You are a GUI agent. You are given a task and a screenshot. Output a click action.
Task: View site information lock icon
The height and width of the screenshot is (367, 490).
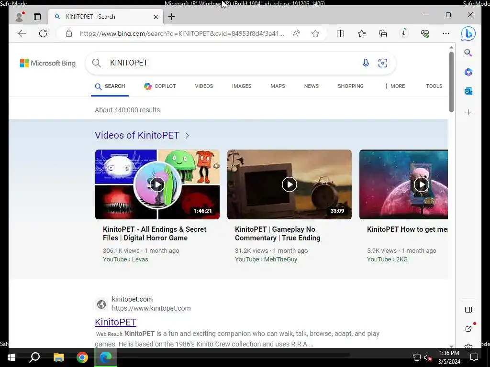click(x=69, y=33)
